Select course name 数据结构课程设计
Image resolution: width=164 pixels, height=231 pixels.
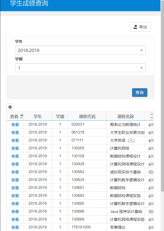125,156
